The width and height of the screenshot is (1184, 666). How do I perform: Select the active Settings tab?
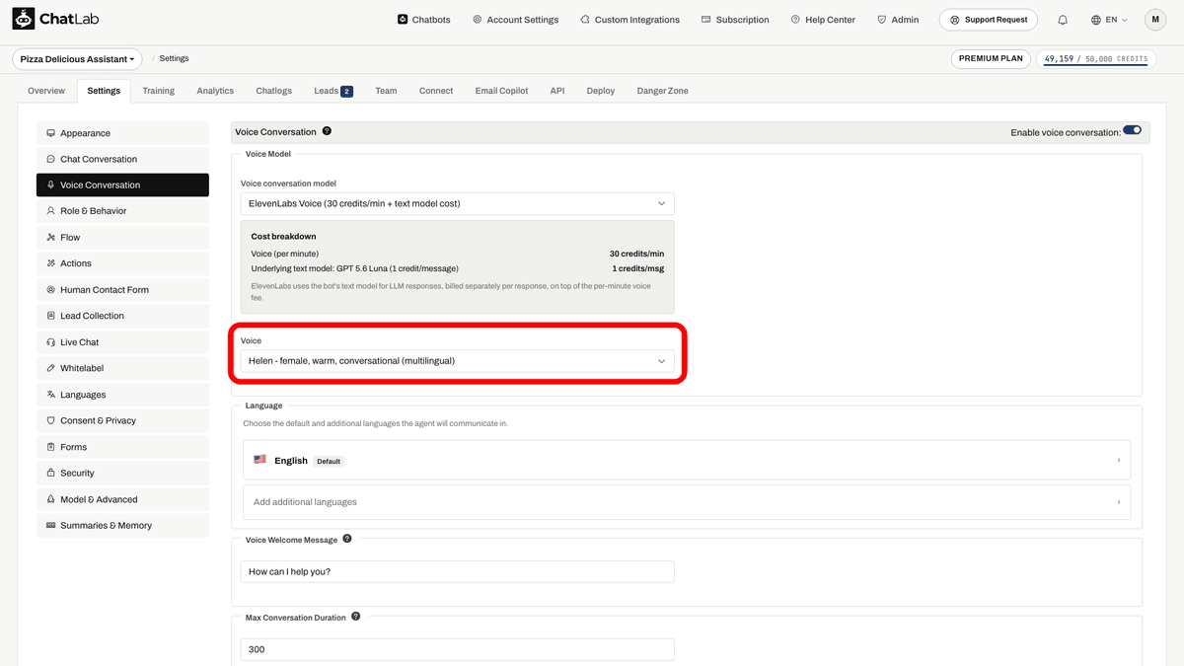104,91
